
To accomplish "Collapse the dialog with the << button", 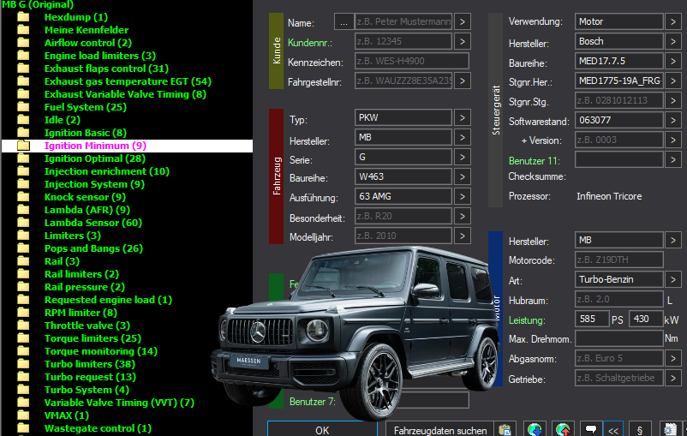I will tap(613, 430).
